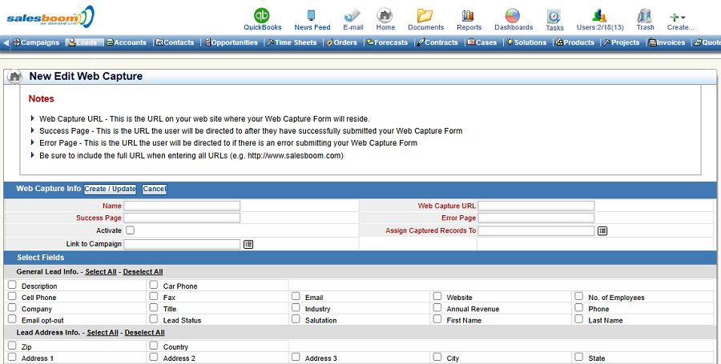721x364 pixels.
Task: Open the Users icon
Action: click(599, 16)
